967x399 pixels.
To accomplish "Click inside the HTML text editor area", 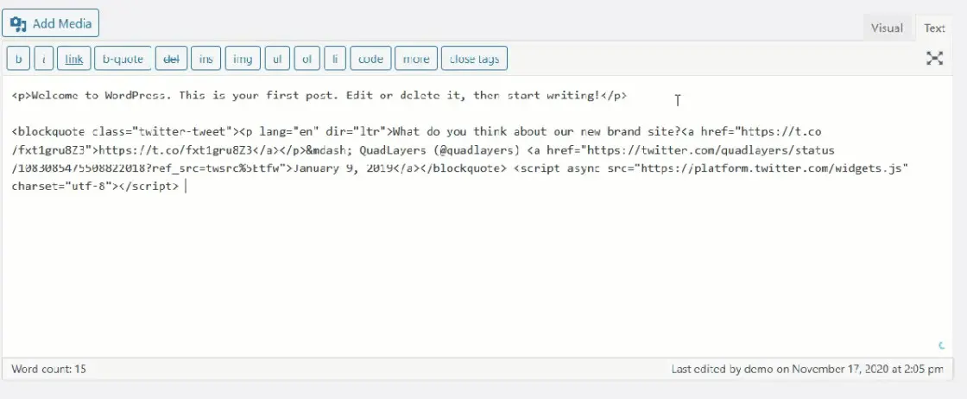I will [477, 216].
